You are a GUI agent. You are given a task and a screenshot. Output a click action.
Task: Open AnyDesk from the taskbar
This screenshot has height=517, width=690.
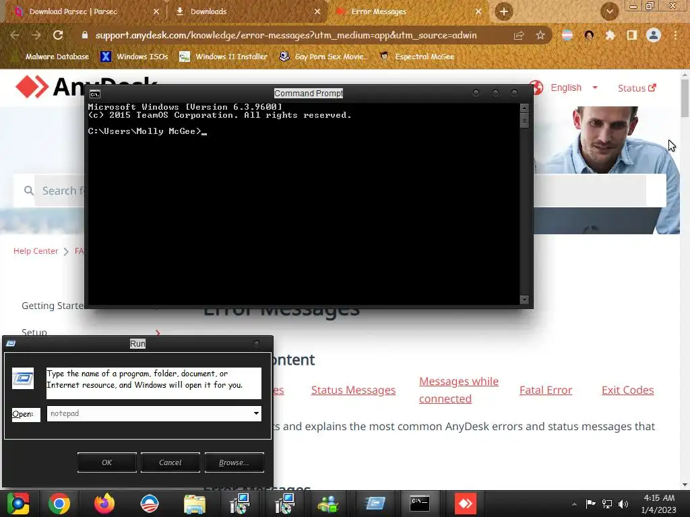[x=465, y=504]
